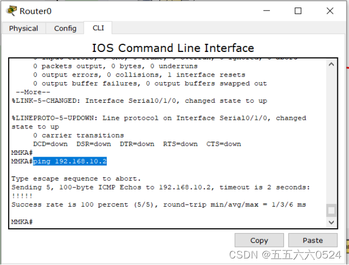
Task: Click the '0 output errors, 0 collisions' line
Action: (x=139, y=75)
